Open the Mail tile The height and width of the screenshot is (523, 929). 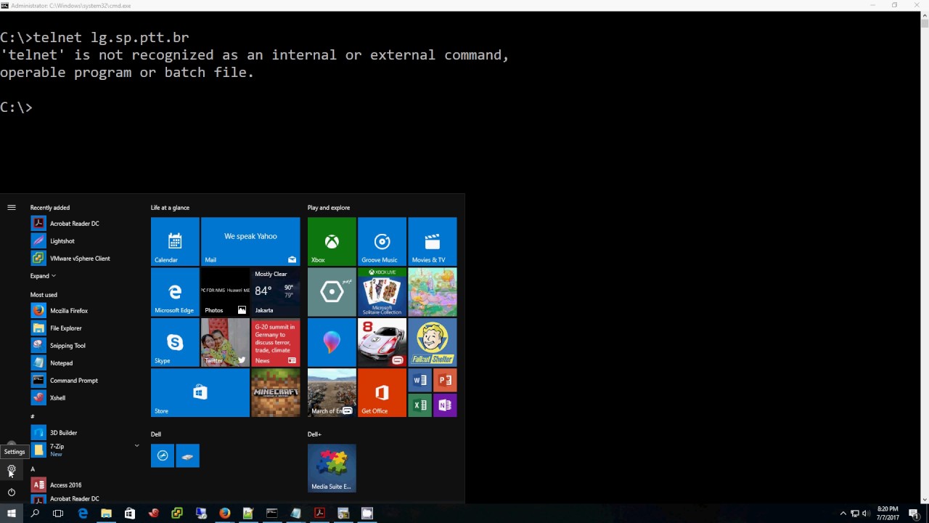[x=250, y=241]
